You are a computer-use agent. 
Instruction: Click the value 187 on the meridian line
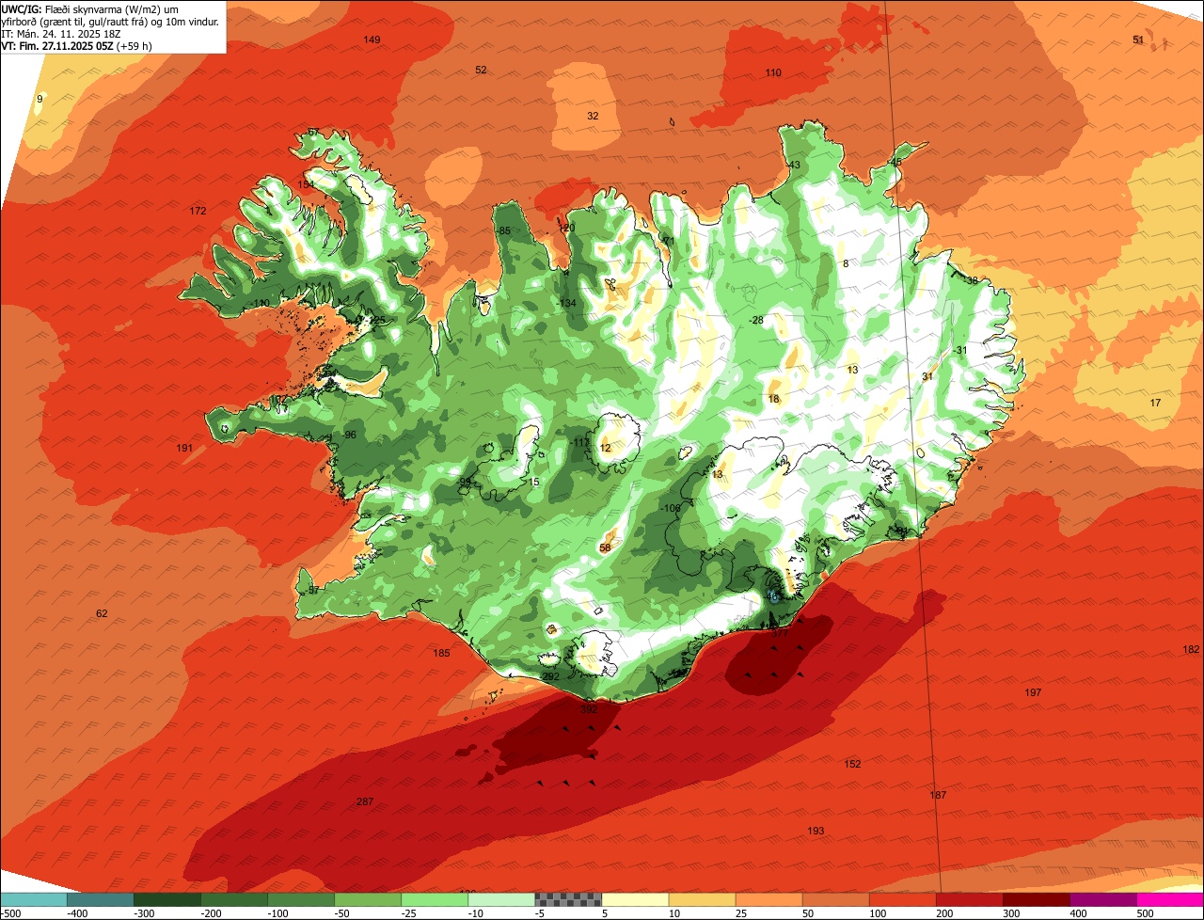(x=938, y=795)
